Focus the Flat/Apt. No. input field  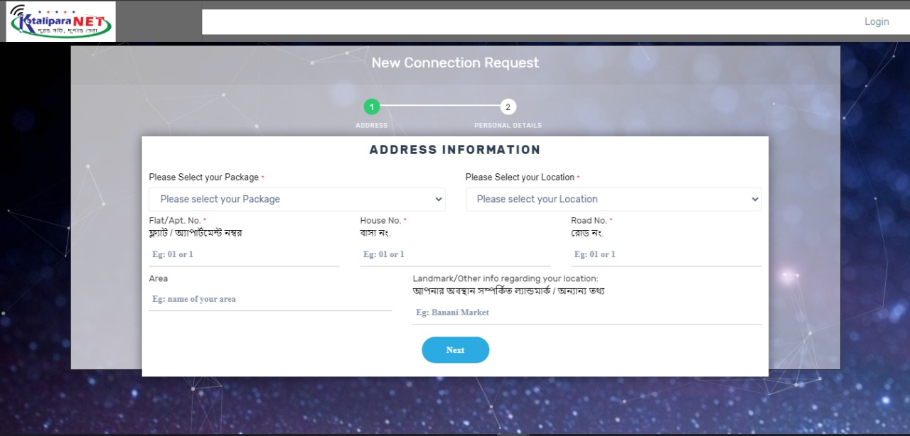pyautogui.click(x=244, y=254)
